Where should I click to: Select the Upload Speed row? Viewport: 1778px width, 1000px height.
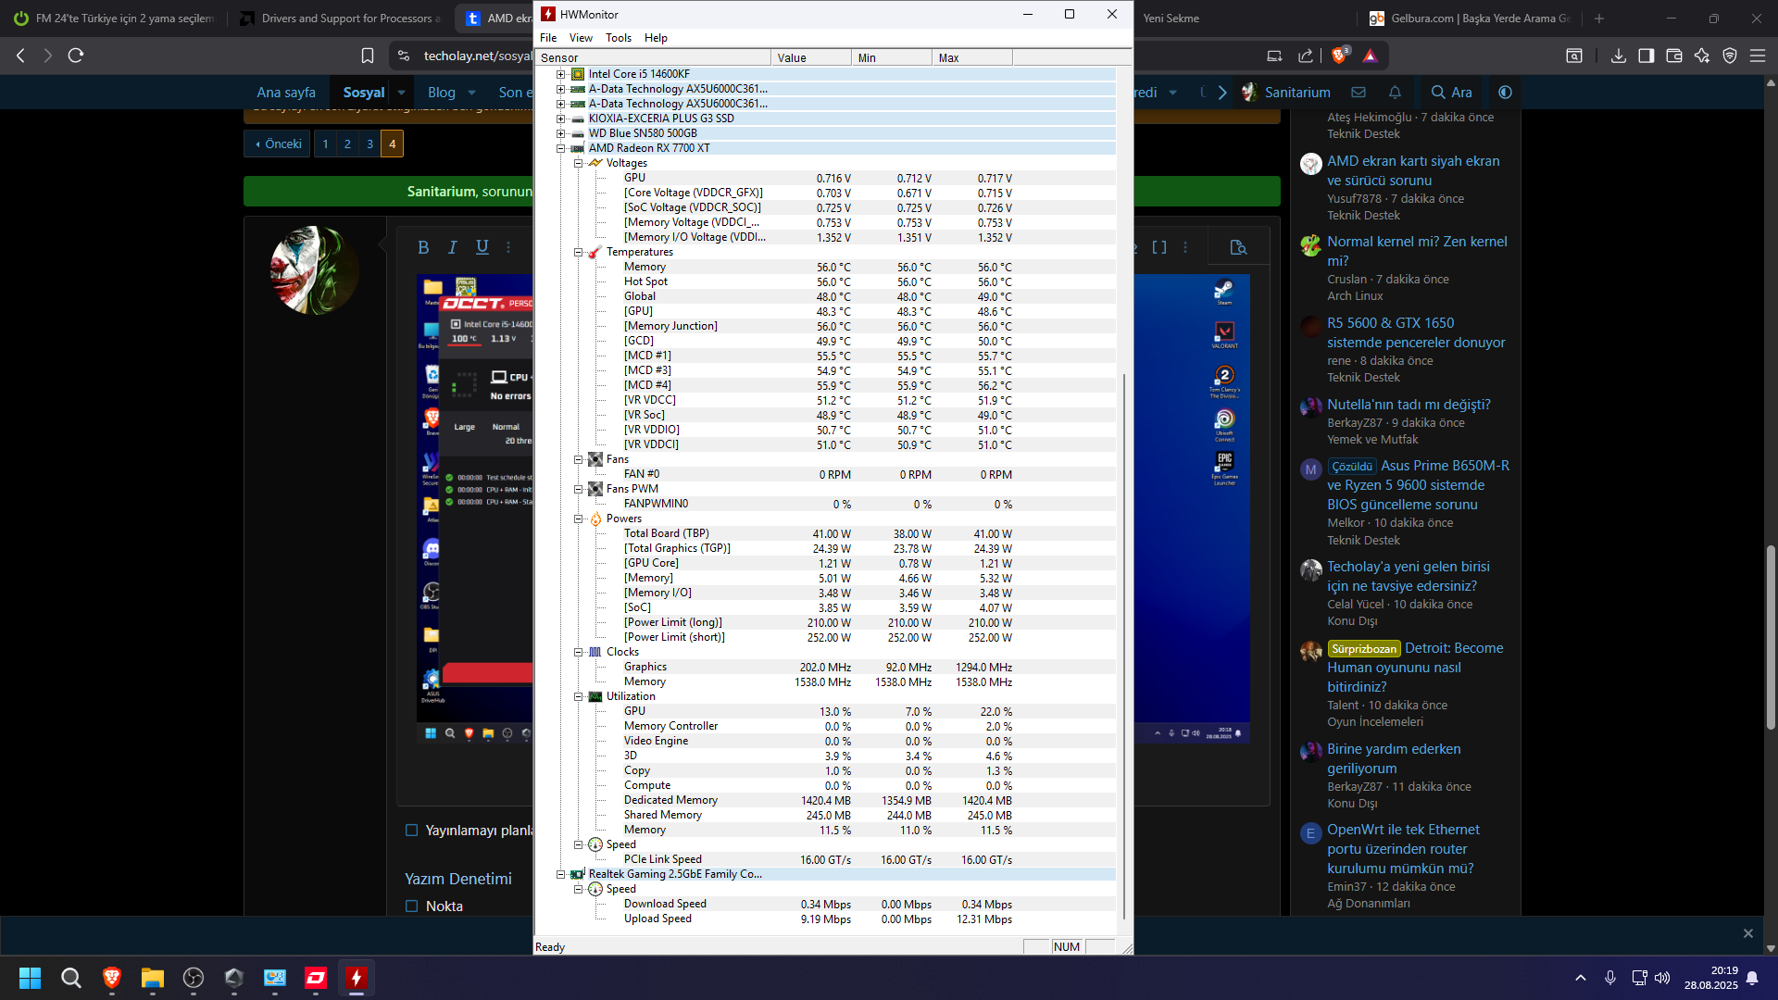pyautogui.click(x=825, y=919)
